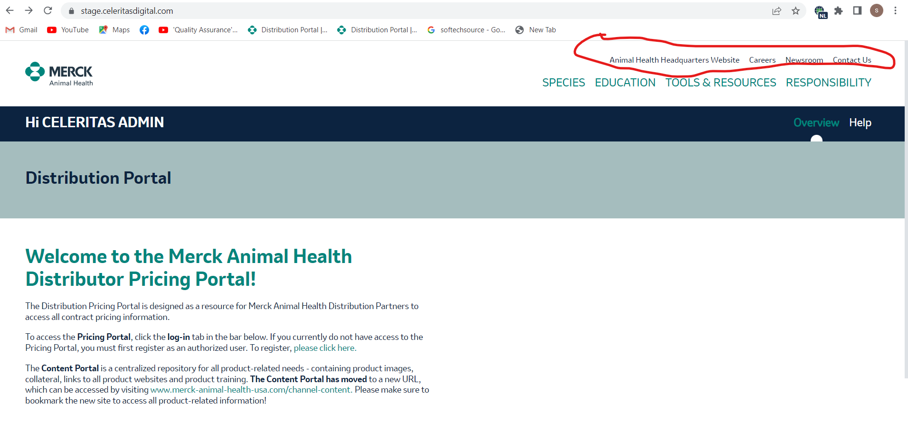
Task: Open the Gmail bookmark
Action: (x=21, y=30)
